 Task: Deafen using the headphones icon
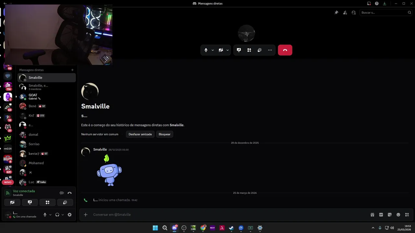pyautogui.click(x=57, y=215)
